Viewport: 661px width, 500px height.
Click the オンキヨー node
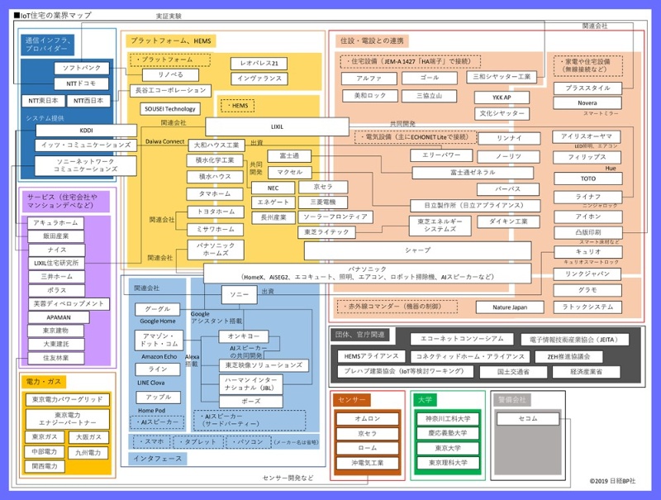[243, 336]
